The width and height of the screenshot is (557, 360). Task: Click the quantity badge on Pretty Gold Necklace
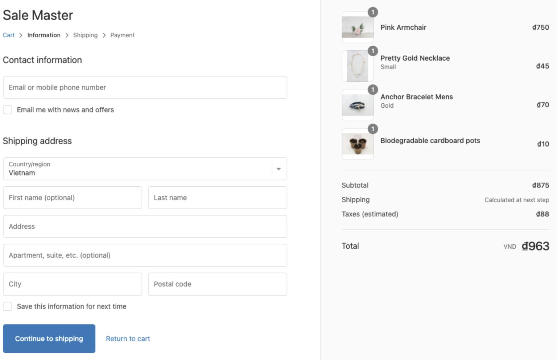[x=373, y=51]
